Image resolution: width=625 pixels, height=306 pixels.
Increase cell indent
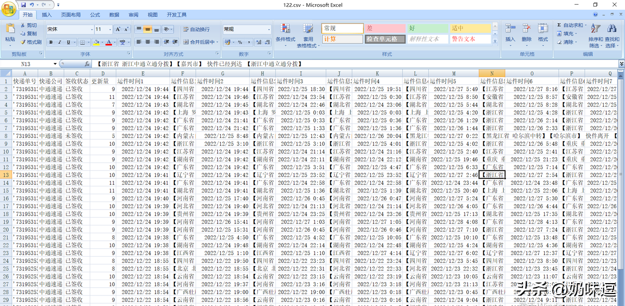click(175, 42)
